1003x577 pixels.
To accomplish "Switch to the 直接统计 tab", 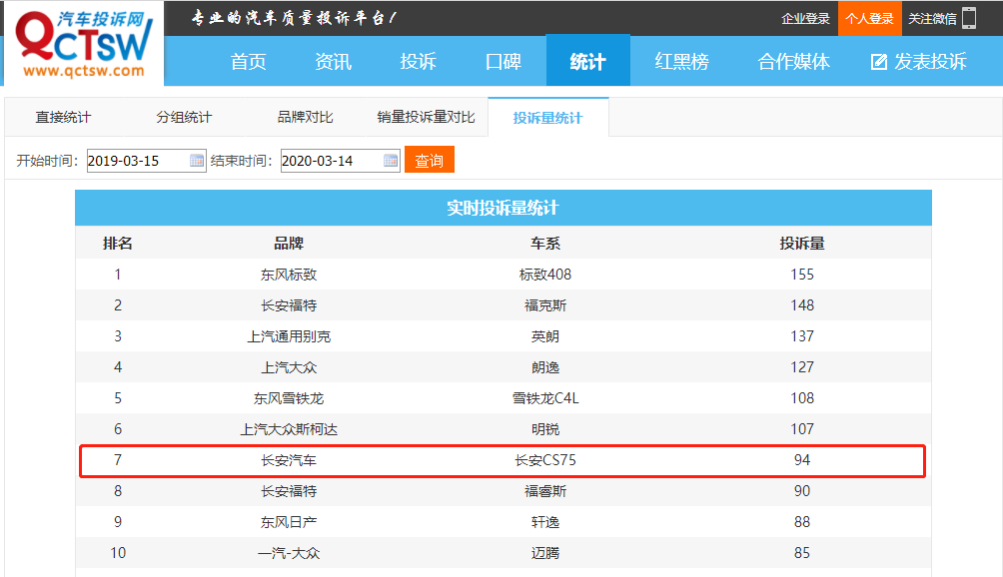I will [63, 118].
